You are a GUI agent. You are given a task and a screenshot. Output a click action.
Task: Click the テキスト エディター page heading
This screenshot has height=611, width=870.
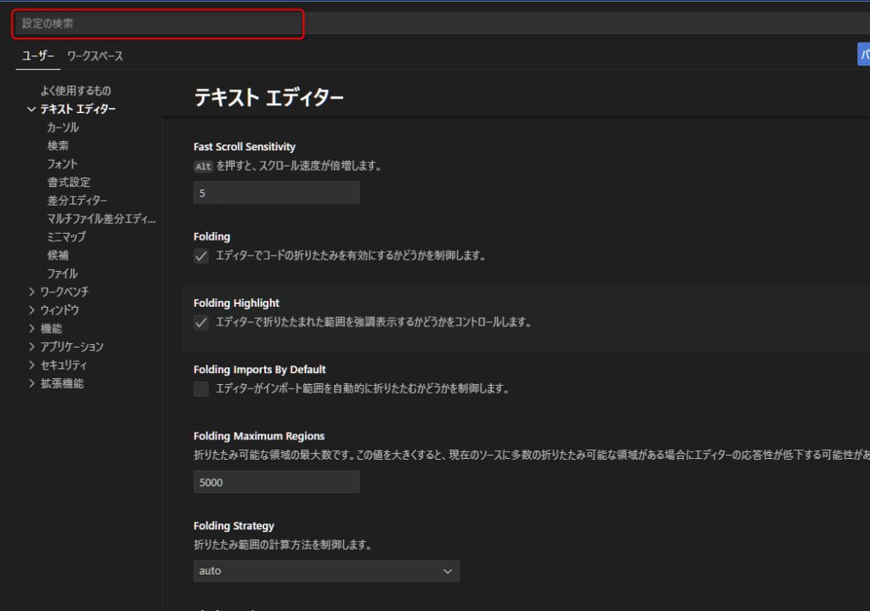click(x=268, y=98)
